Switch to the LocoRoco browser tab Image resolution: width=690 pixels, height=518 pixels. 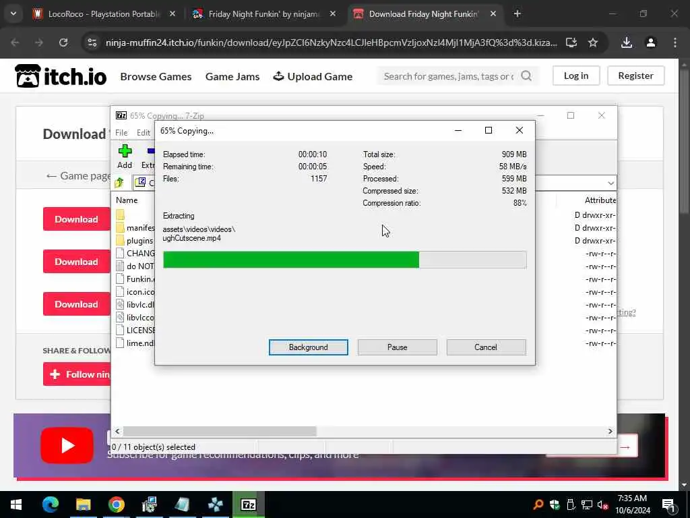[104, 14]
